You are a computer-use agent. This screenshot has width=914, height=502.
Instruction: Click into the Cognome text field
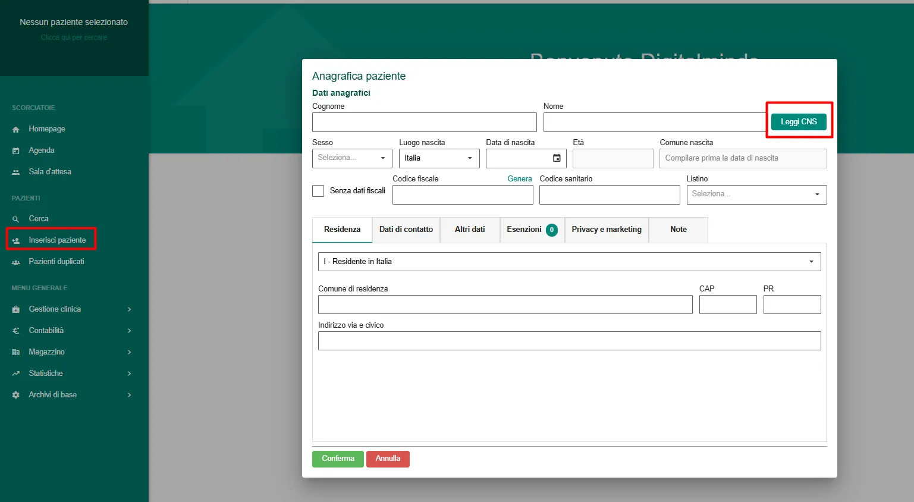(424, 123)
